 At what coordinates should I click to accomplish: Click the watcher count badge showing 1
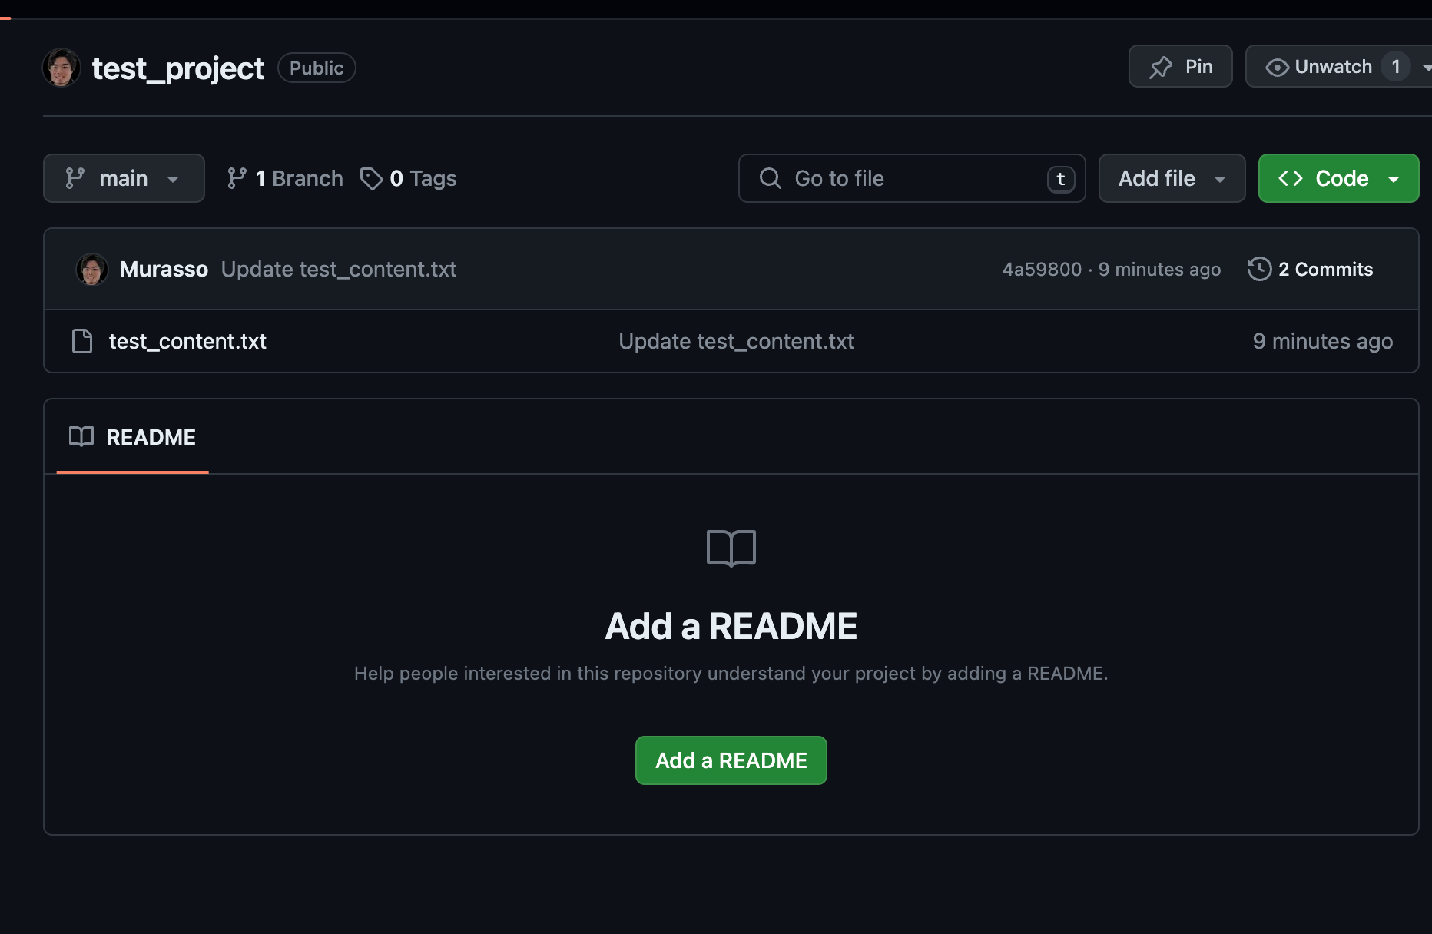point(1396,67)
